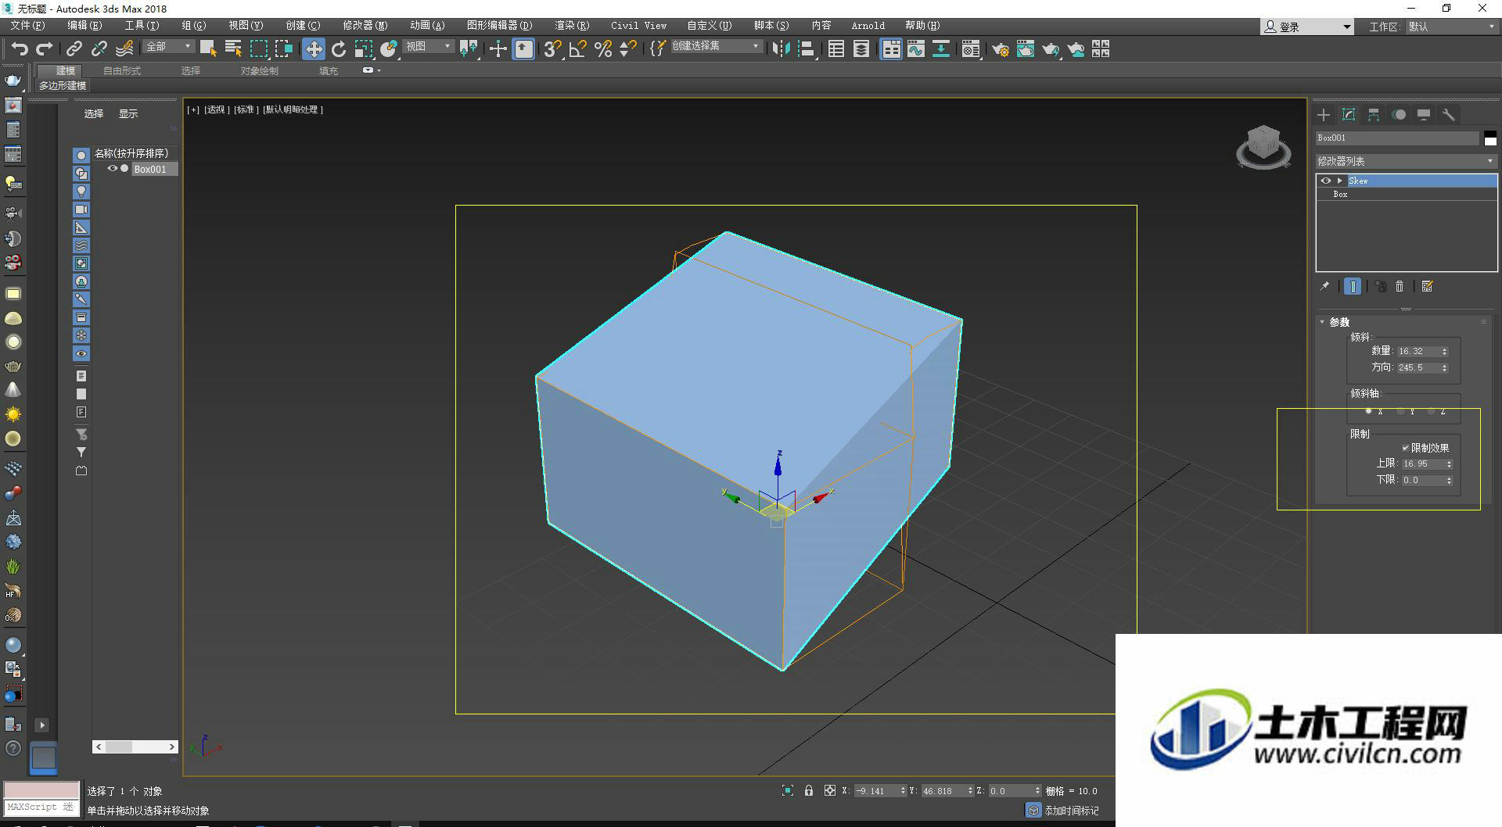
Task: Open the workspace selector dropdown
Action: [x=1452, y=27]
